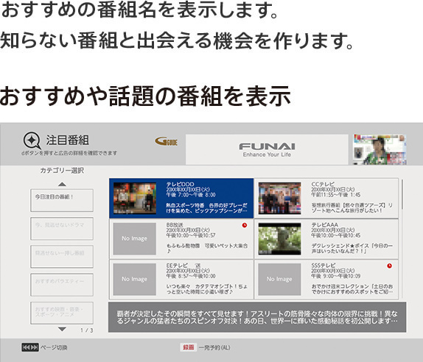Click the red recording clock icon on BB放送
The image size is (423, 362).
tap(245, 225)
